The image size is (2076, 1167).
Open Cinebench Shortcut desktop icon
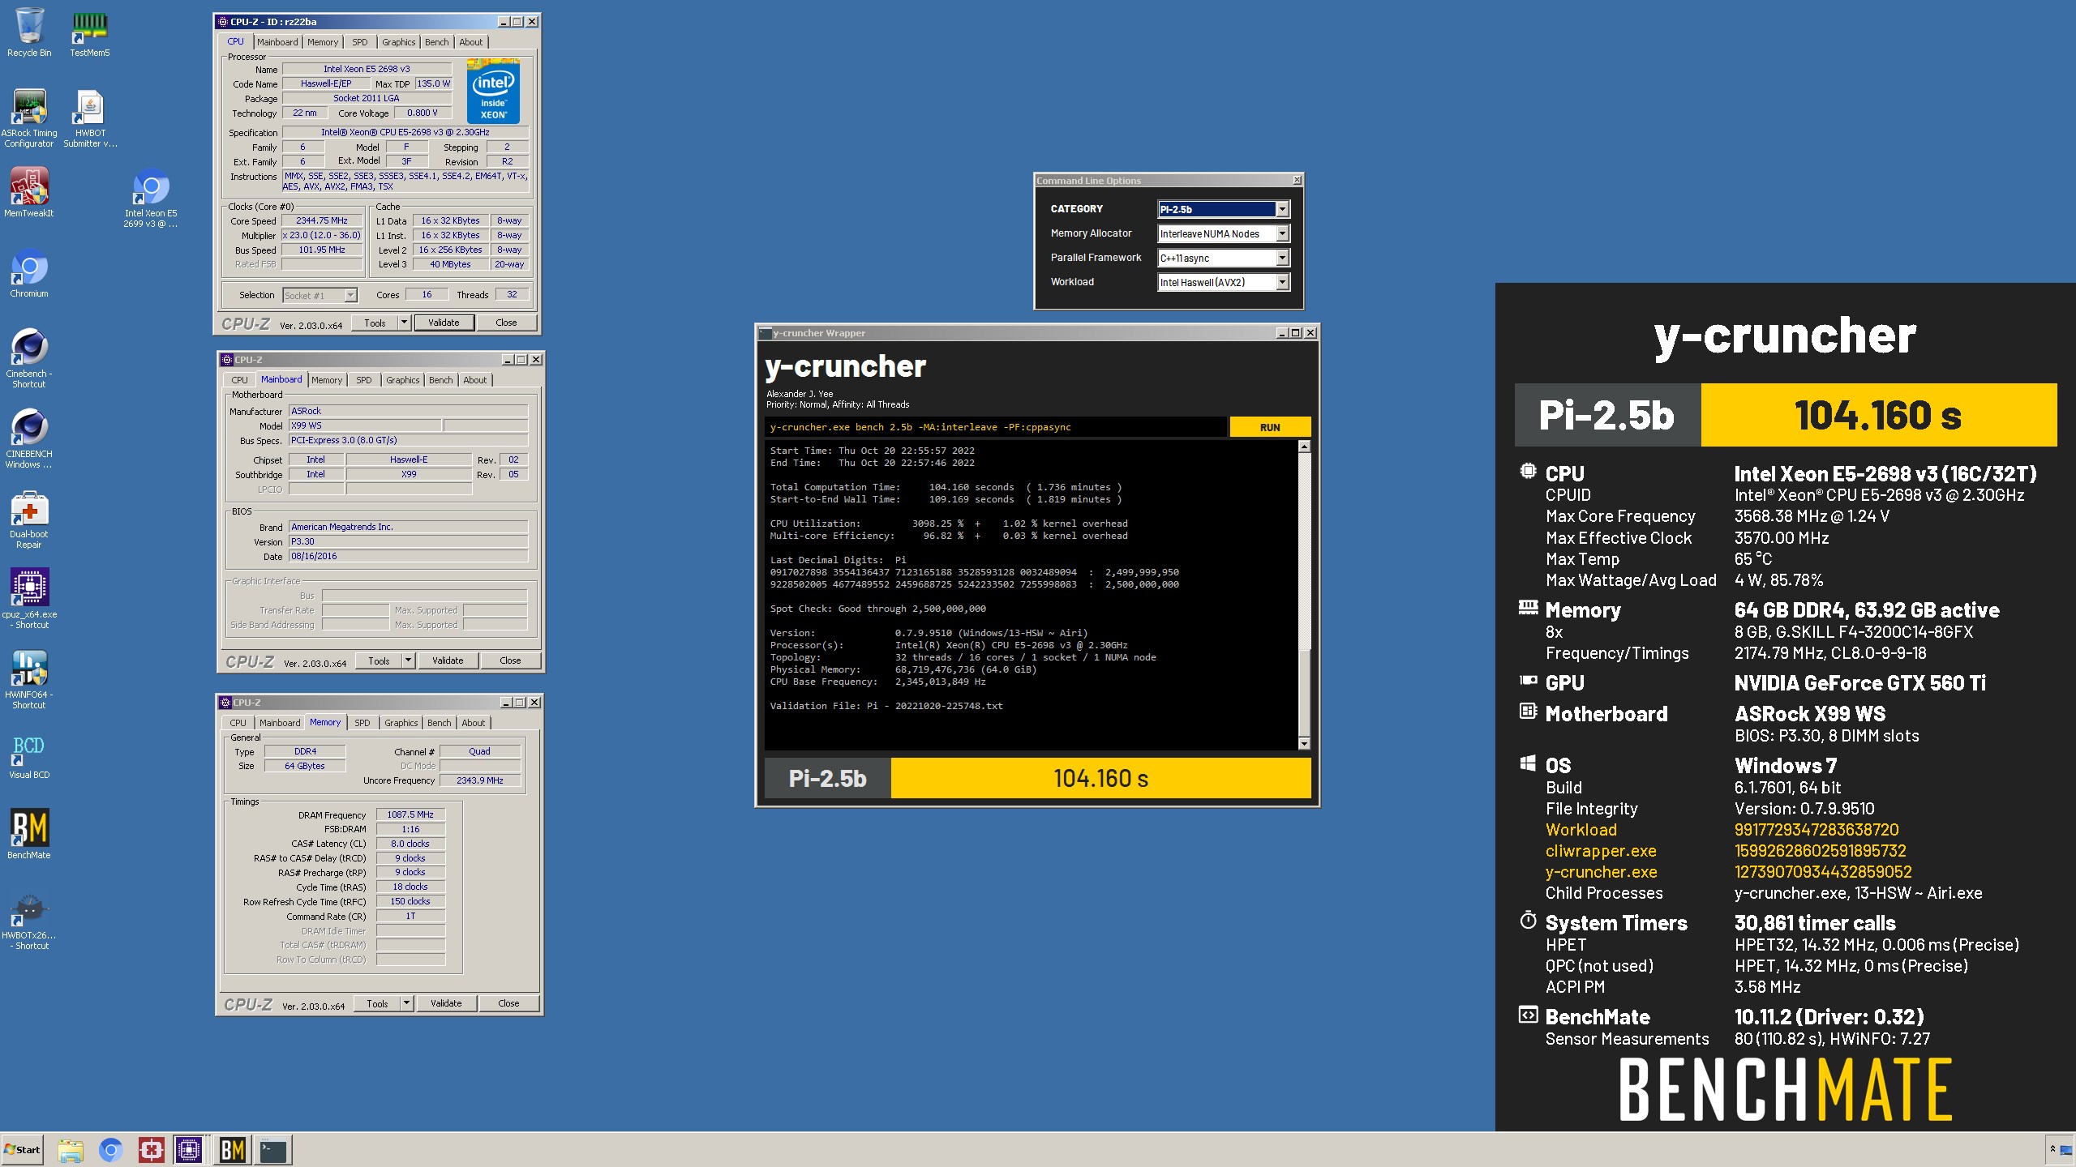29,358
